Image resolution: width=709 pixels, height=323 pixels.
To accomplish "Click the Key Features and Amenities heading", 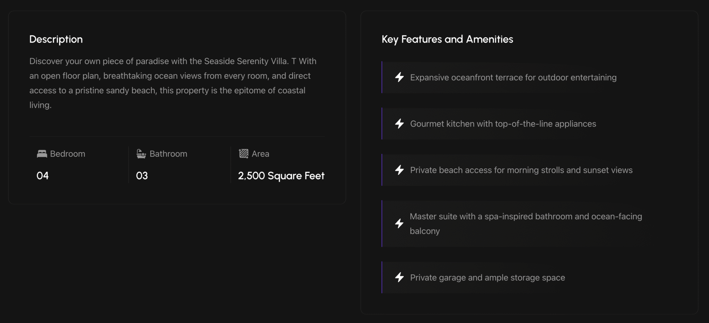I will 447,39.
